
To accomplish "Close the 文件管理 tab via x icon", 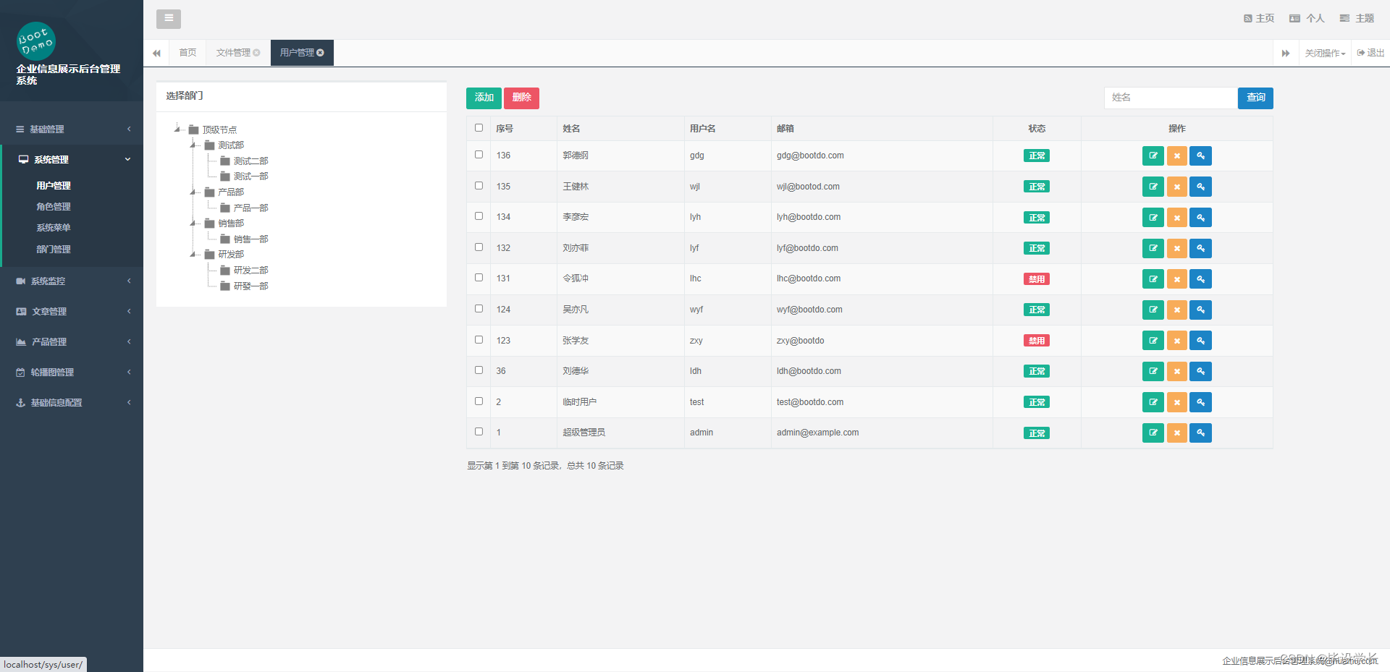I will [256, 53].
